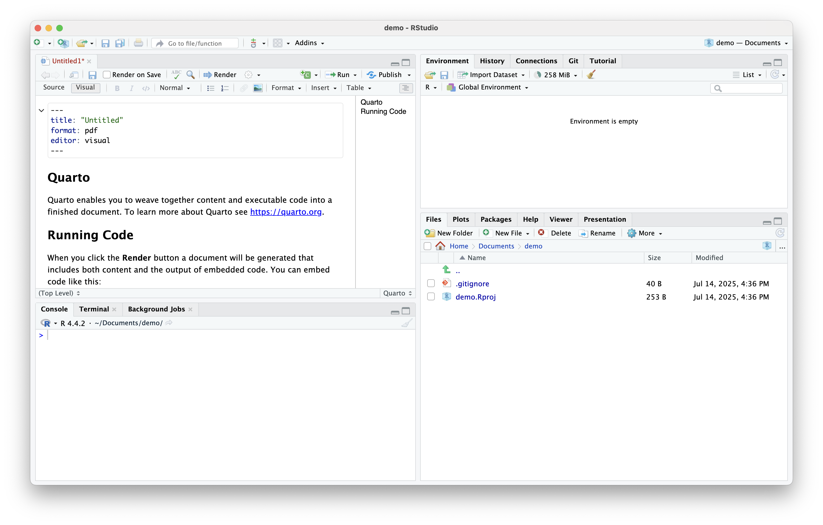The width and height of the screenshot is (823, 525).
Task: Click the New Folder button
Action: [x=449, y=233]
